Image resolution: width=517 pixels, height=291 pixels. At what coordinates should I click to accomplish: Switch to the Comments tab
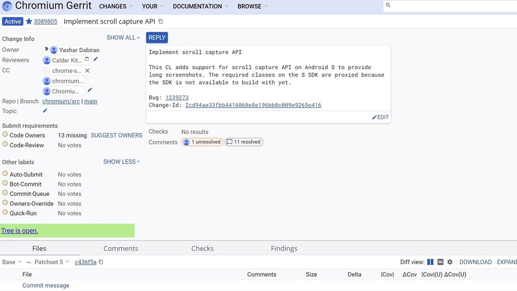click(121, 248)
